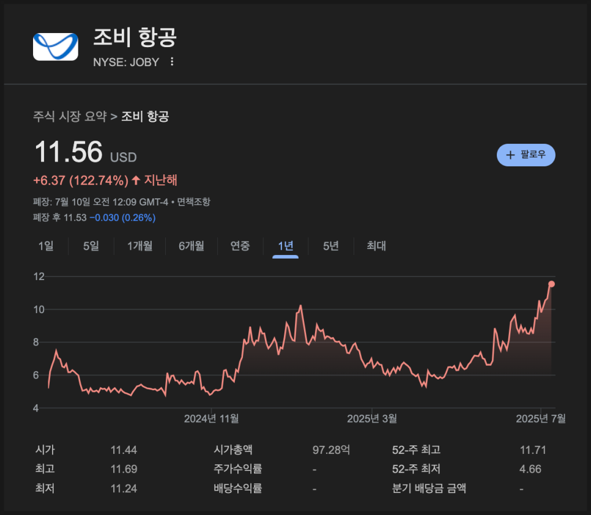Select the 1년 range tab

coord(285,246)
